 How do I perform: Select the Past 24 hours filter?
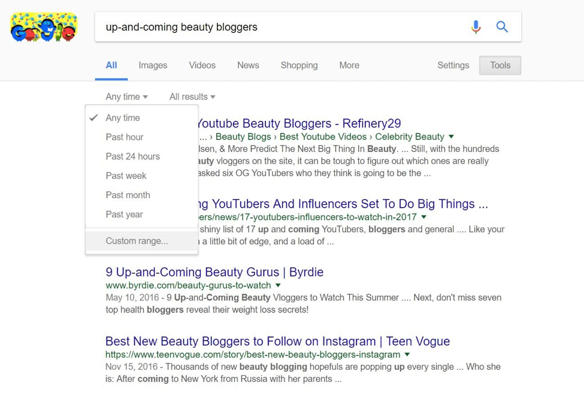[x=132, y=156]
